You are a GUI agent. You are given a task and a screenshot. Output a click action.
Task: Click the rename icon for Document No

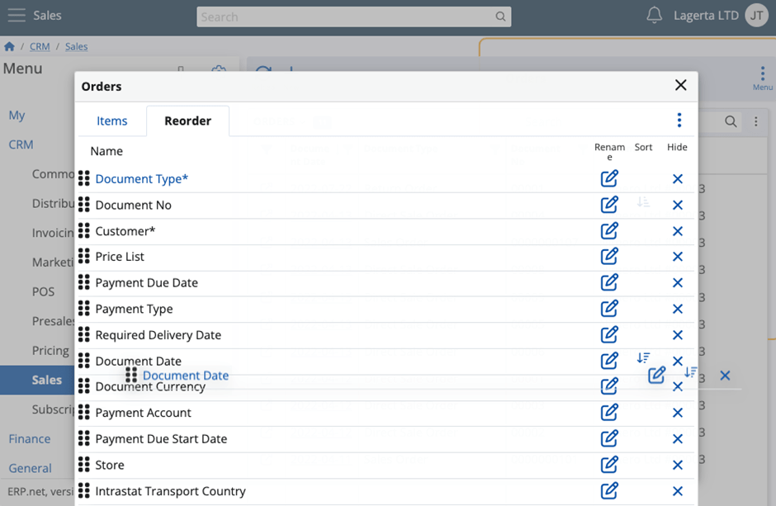[x=609, y=204]
